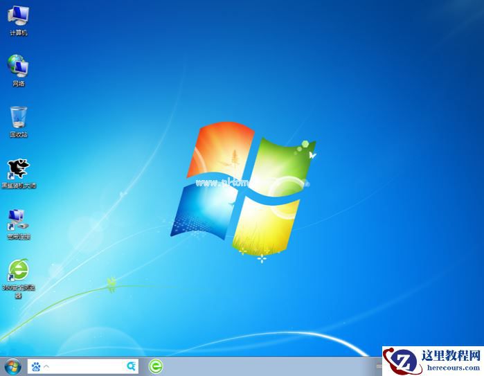
Task: Open the green 360 browser taskbar icon
Action: (x=156, y=367)
